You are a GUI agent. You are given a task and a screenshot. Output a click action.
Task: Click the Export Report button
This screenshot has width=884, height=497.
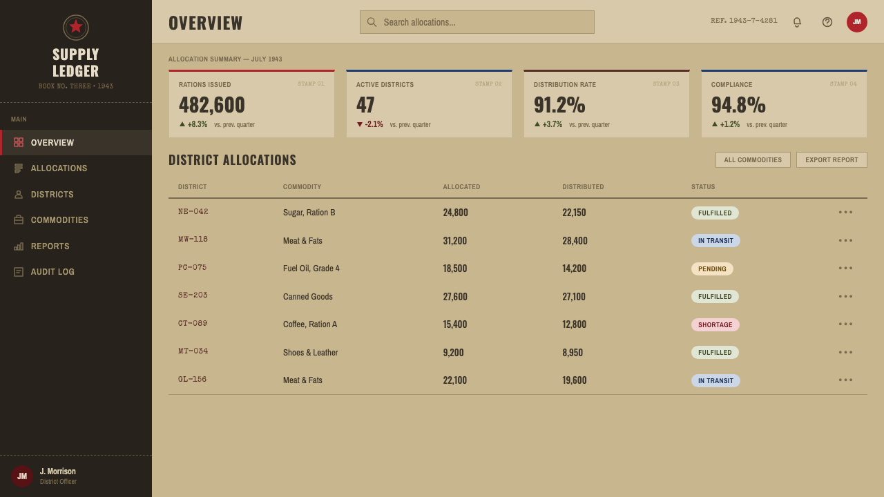coord(832,160)
